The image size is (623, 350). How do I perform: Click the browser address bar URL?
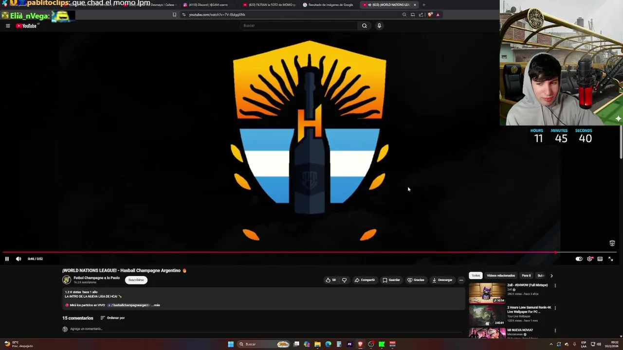(x=217, y=15)
